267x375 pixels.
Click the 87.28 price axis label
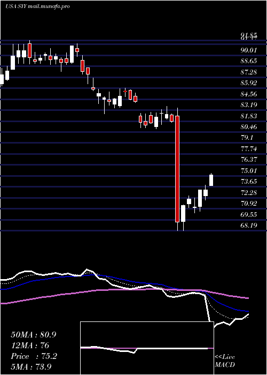(249, 72)
